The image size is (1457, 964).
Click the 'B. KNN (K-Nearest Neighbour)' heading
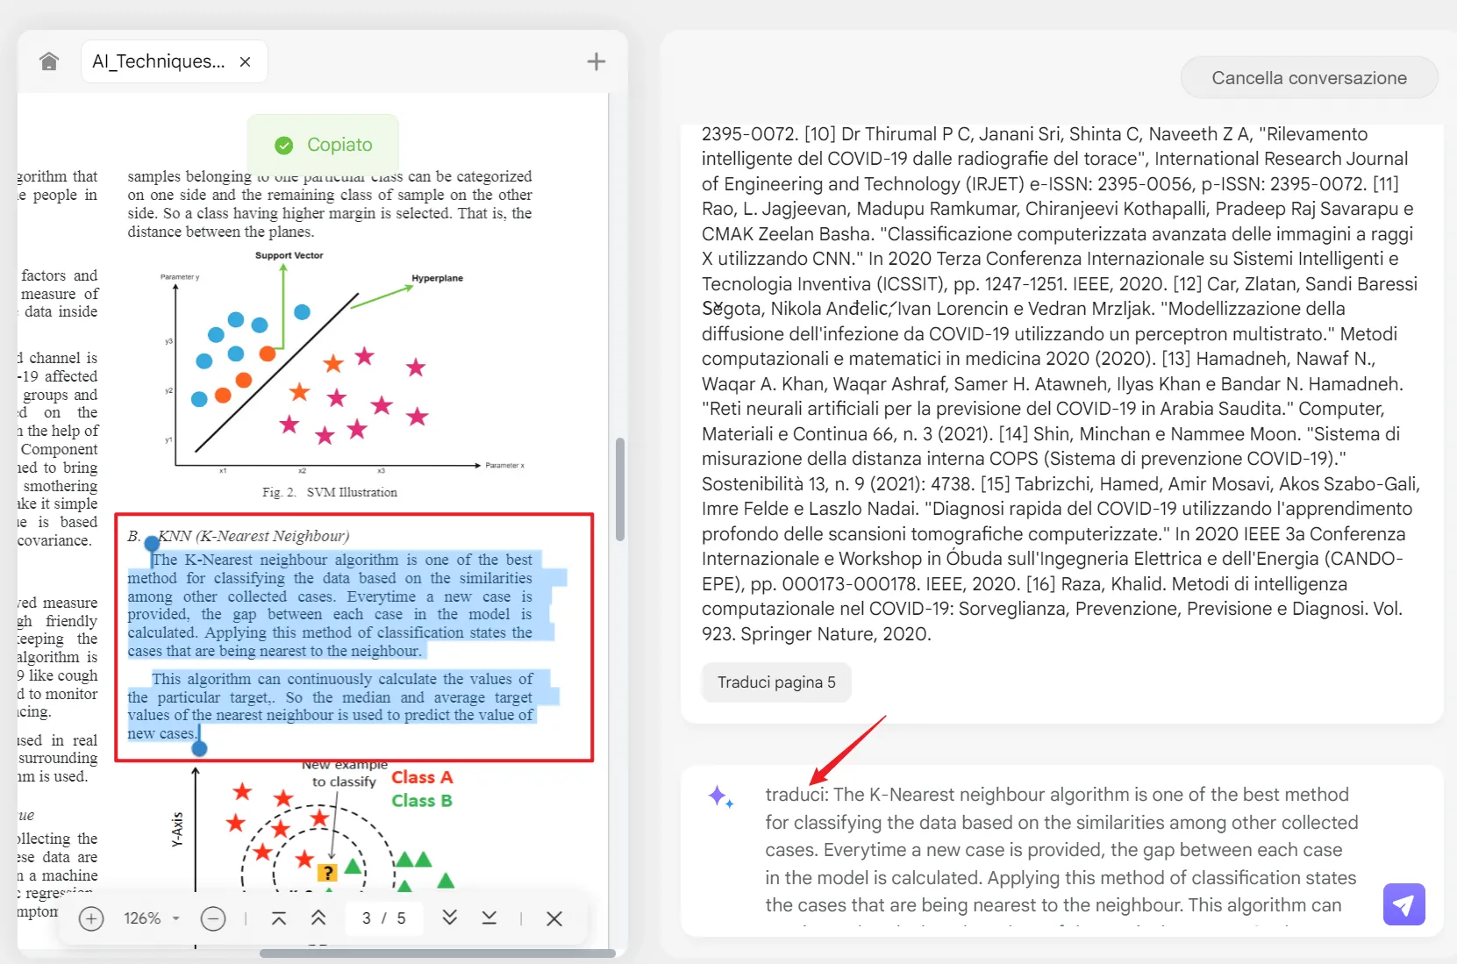239,536
